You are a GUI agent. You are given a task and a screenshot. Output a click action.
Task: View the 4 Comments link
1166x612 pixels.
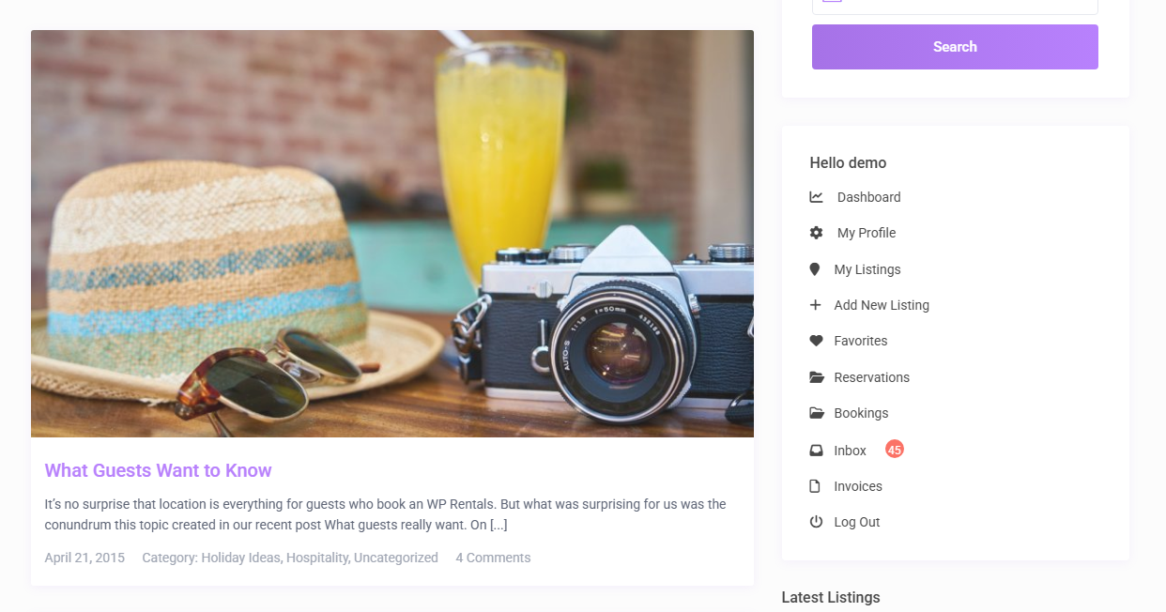pyautogui.click(x=493, y=558)
